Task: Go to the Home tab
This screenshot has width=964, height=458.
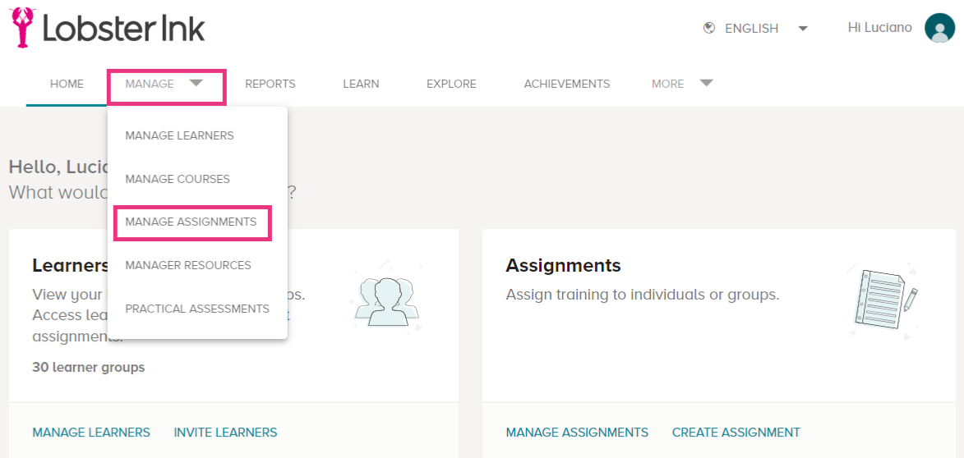Action: (67, 84)
